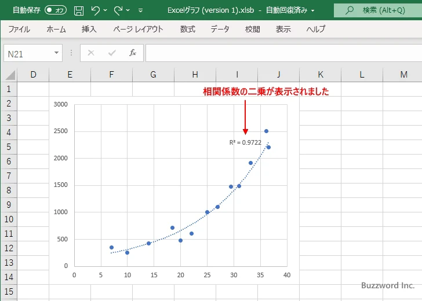Click the Select All corner triangle

click(10, 75)
